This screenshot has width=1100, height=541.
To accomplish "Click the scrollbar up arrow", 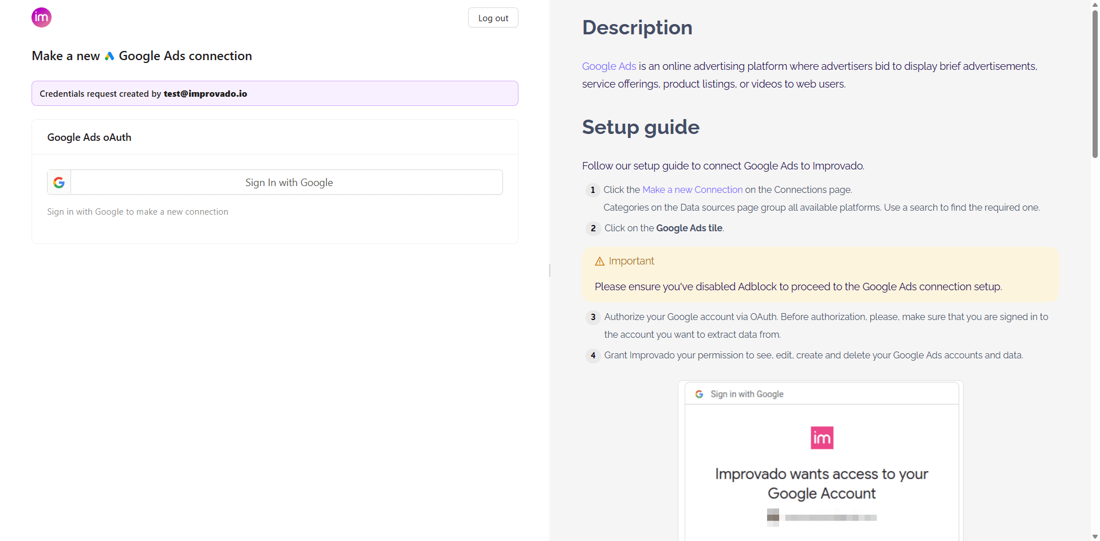I will 1095,4.
